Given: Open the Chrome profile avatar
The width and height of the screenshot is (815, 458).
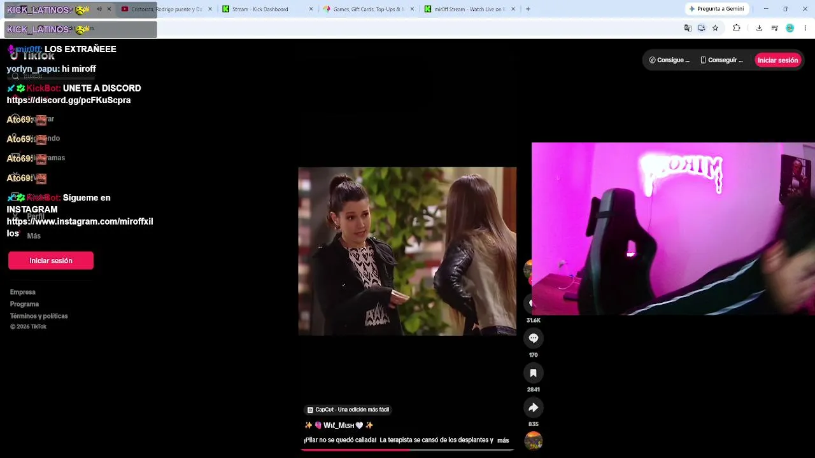Looking at the screenshot, I should tap(790, 28).
